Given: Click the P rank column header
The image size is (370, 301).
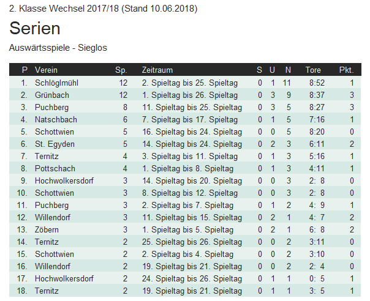Looking at the screenshot, I should click(25, 70).
